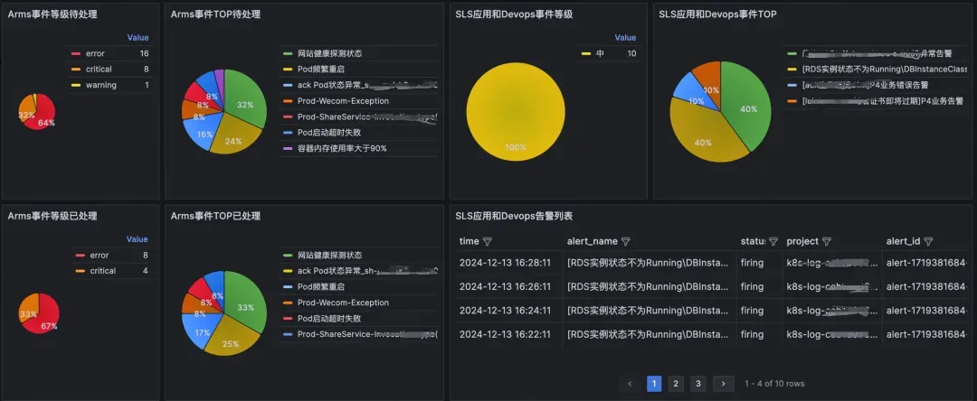
Task: Select the 2024-12-13 16:28:11 alert row
Action: [x=710, y=262]
